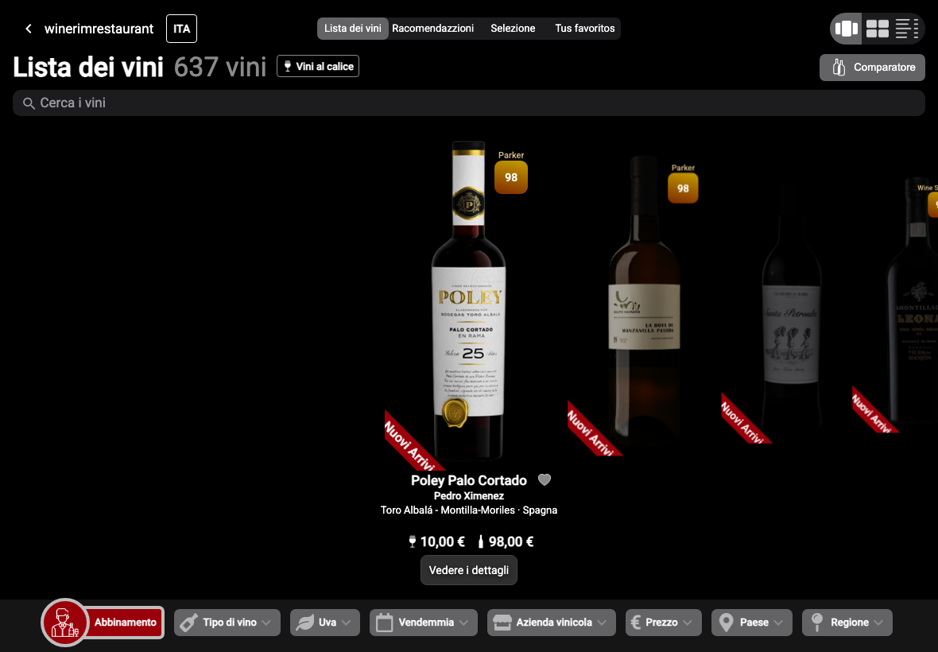Expand the Uva filter dropdown
This screenshot has height=652, width=938.
[325, 623]
